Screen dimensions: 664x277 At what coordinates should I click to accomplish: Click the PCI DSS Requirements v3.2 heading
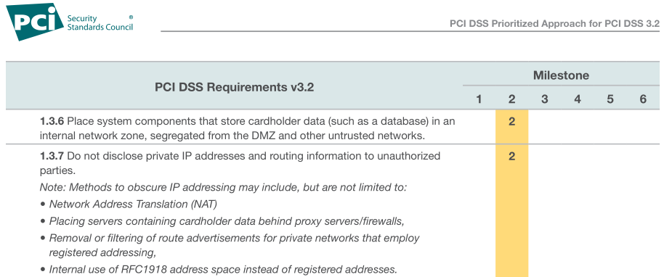234,88
